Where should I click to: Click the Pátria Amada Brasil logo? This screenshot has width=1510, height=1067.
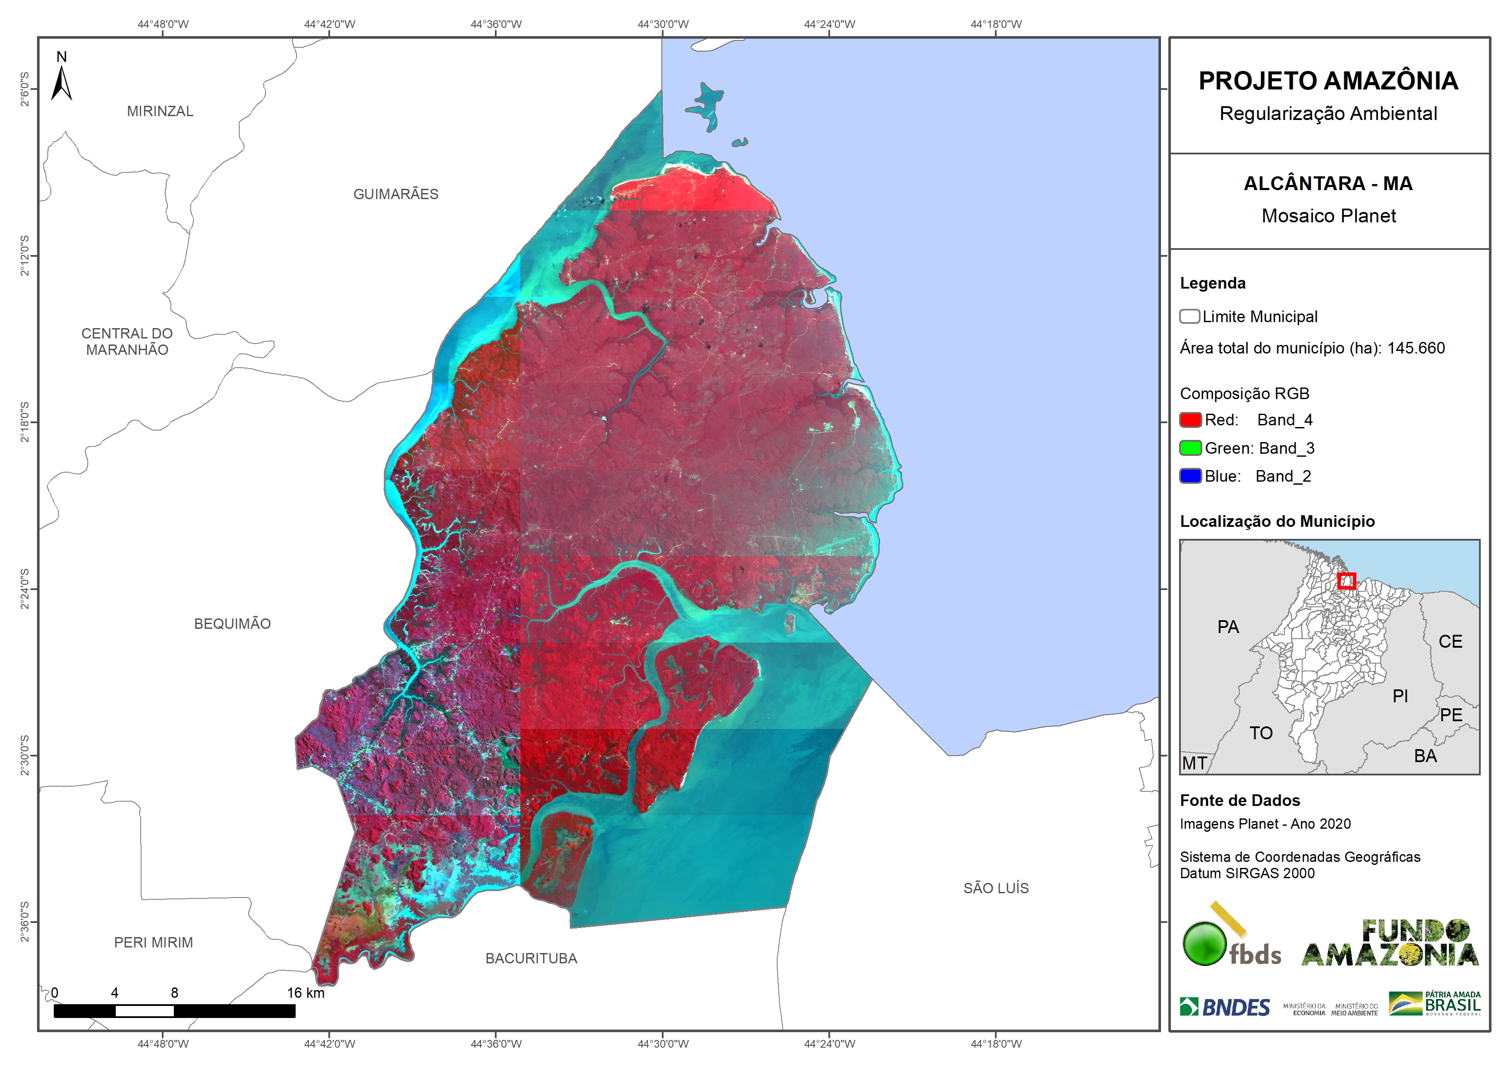(x=1435, y=1004)
